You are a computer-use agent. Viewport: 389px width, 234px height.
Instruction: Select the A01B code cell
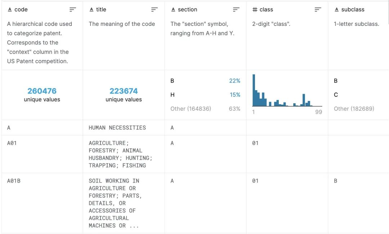[14, 181]
